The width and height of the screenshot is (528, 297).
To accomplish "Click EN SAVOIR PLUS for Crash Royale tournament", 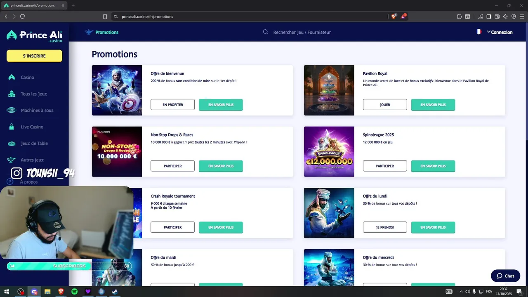I will pyautogui.click(x=221, y=227).
